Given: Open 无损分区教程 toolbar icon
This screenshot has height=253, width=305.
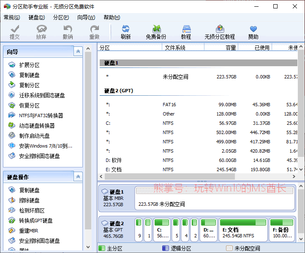Looking at the screenshot, I should 219,29.
